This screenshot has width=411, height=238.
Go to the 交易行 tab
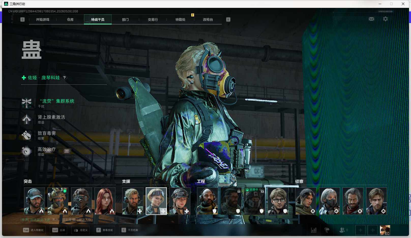coord(153,20)
